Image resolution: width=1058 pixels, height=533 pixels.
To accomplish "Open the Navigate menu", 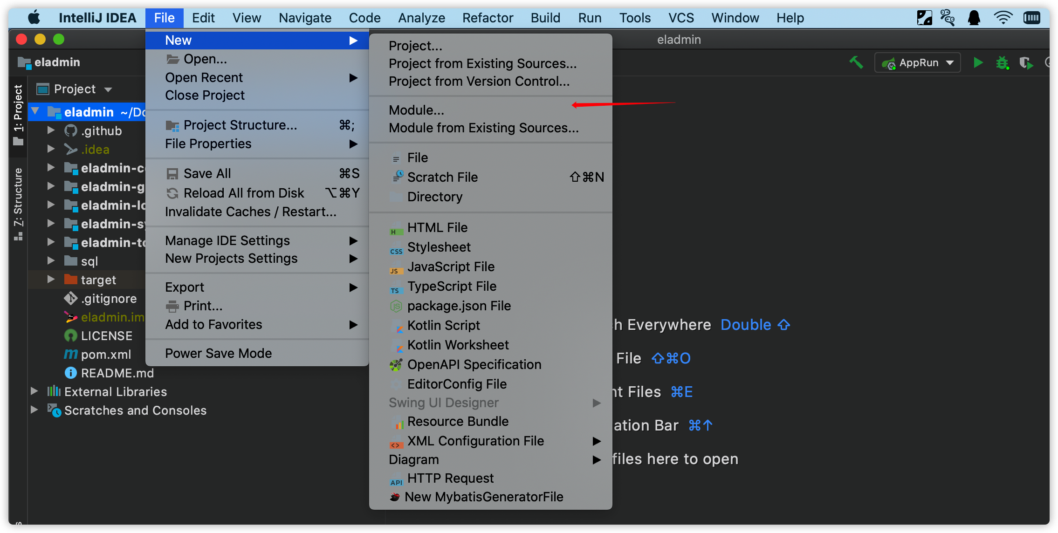I will point(305,18).
